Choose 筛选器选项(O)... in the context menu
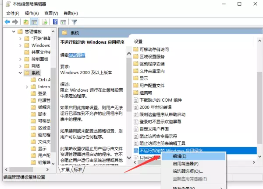Screen dimensions: 263x189 (193, 171)
